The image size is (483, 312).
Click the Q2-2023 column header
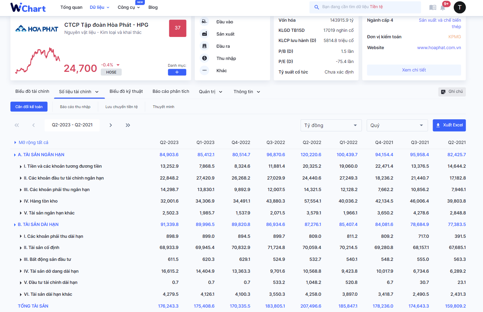coord(169,143)
